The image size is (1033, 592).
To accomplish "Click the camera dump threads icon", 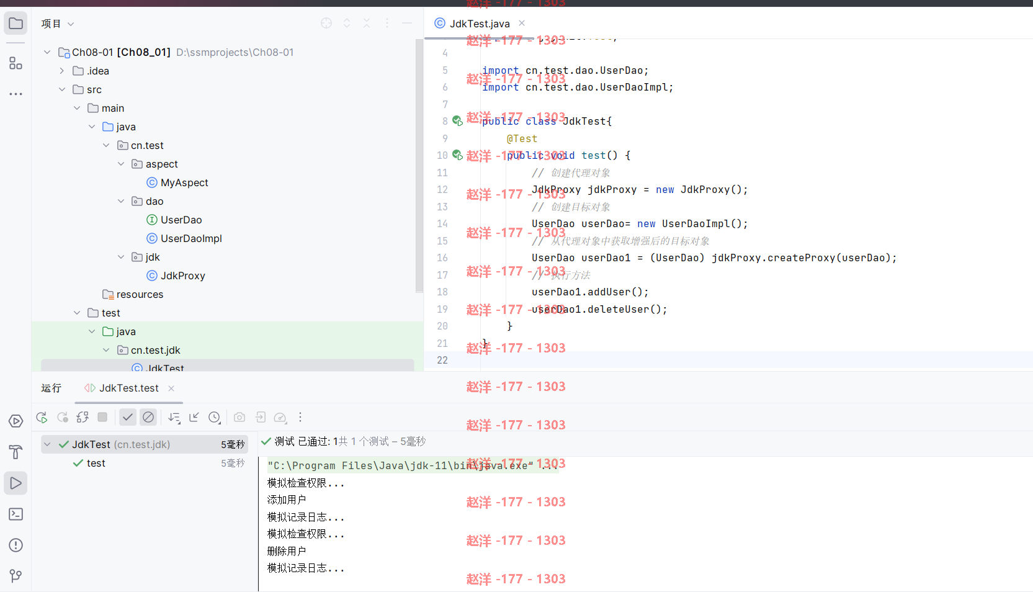I will (x=239, y=418).
